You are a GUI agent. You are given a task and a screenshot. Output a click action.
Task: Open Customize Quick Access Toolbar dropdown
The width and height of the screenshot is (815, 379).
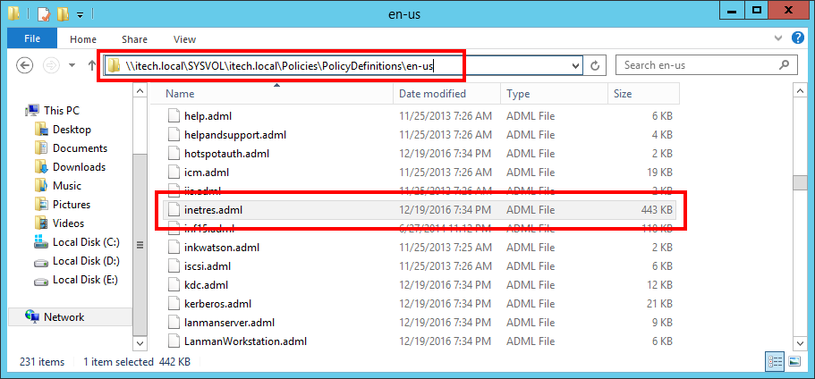click(x=80, y=15)
